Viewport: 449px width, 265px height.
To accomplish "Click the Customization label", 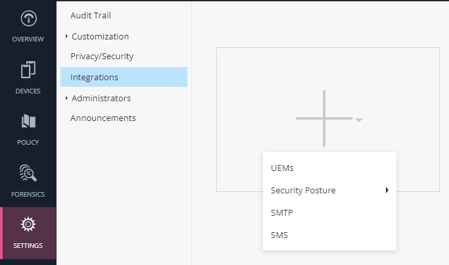I will pyautogui.click(x=100, y=37).
